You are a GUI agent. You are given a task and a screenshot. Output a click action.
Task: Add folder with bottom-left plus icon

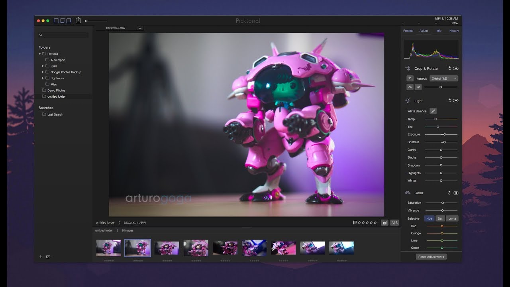[x=41, y=257]
